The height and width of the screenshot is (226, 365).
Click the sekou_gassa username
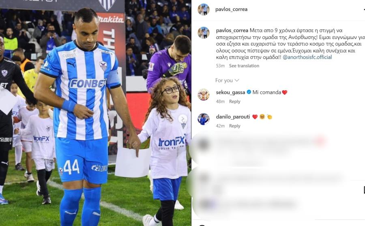pyautogui.click(x=230, y=92)
